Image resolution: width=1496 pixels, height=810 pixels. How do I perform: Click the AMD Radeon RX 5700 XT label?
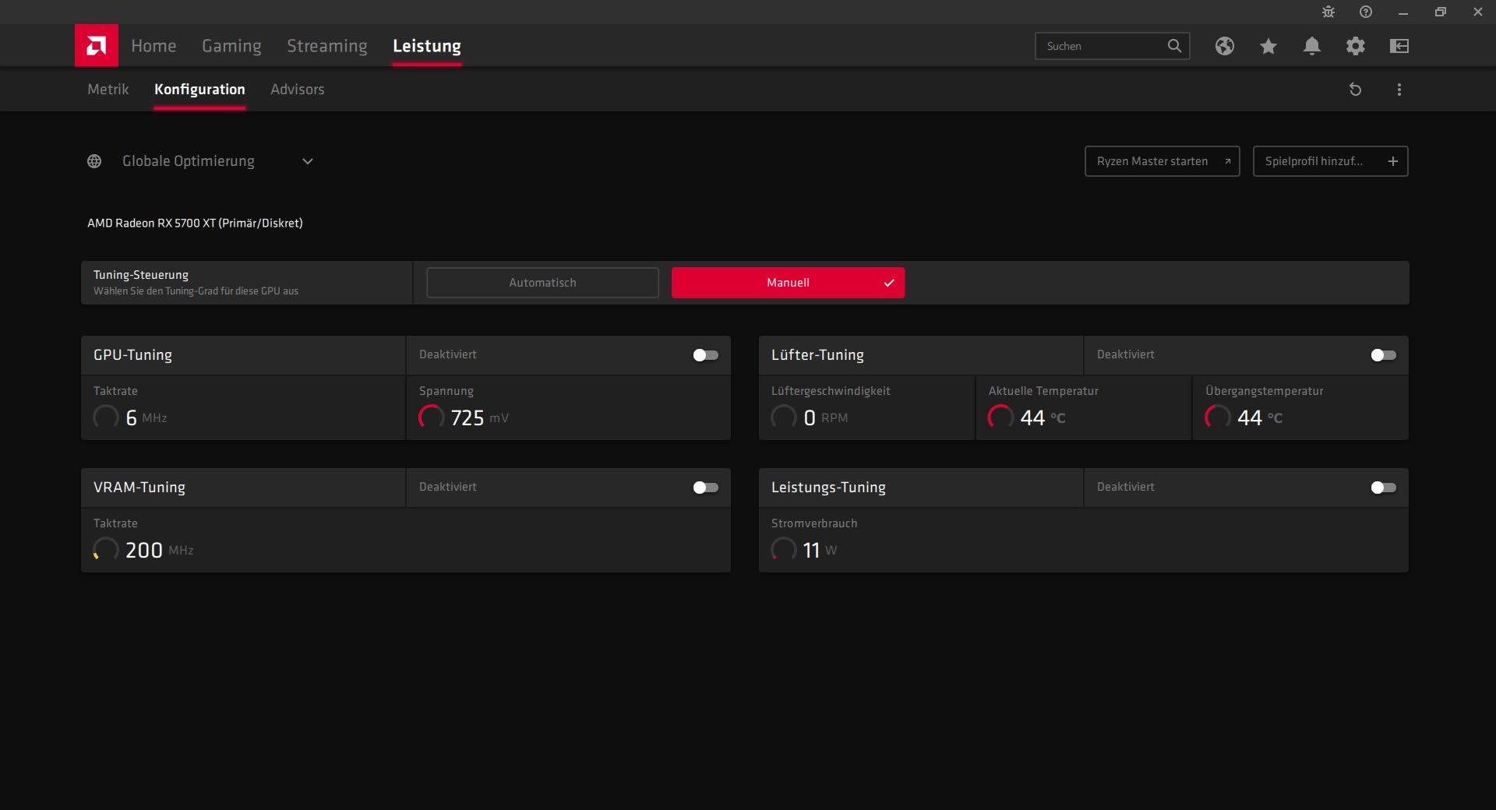195,223
